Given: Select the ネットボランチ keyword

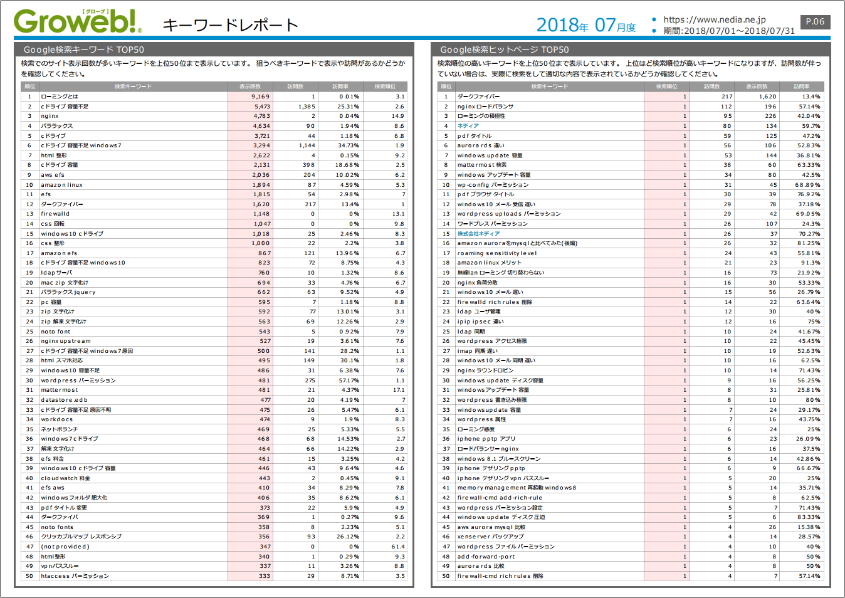Looking at the screenshot, I should click(60, 429).
